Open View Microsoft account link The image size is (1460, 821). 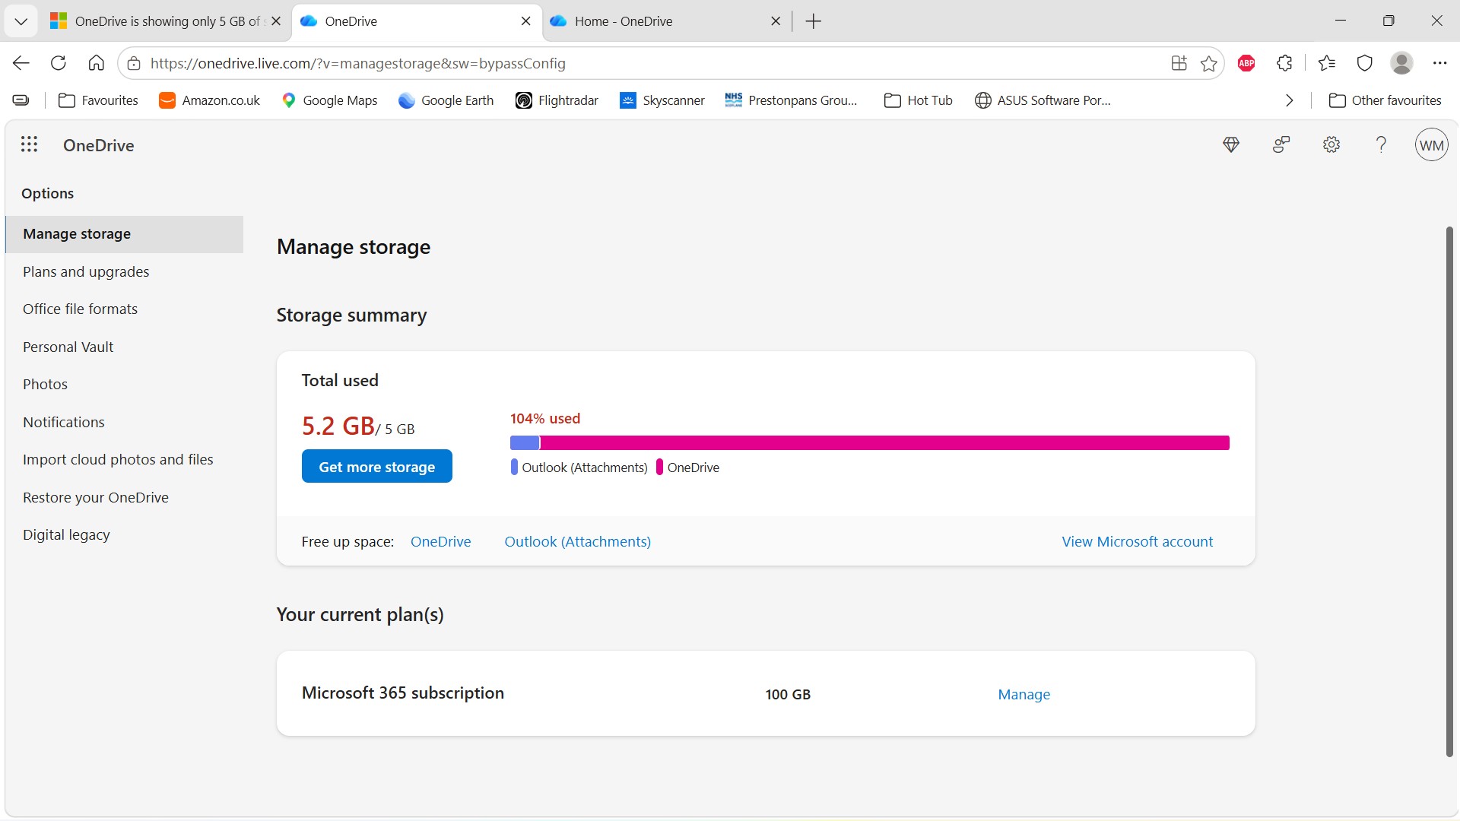[x=1138, y=541]
